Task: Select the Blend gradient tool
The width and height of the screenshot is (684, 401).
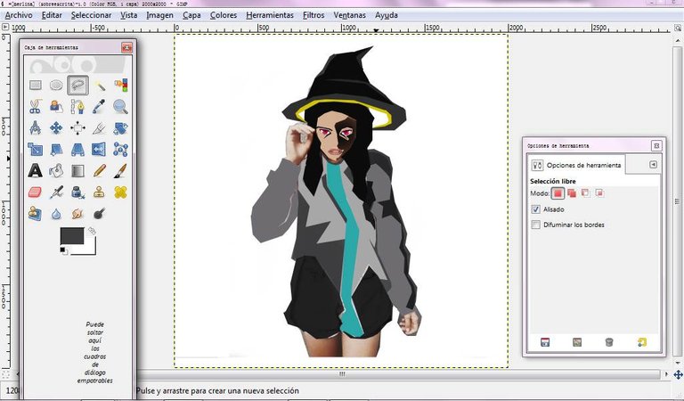Action: tap(77, 170)
